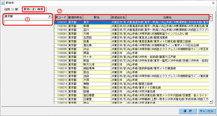This screenshot has height=116, width=217.
Task: Sort by the 都道府県名 column header
Action: tap(75, 17)
